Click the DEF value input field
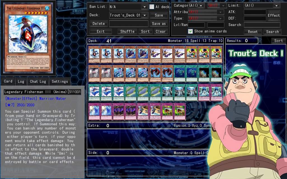 point(255,18)
